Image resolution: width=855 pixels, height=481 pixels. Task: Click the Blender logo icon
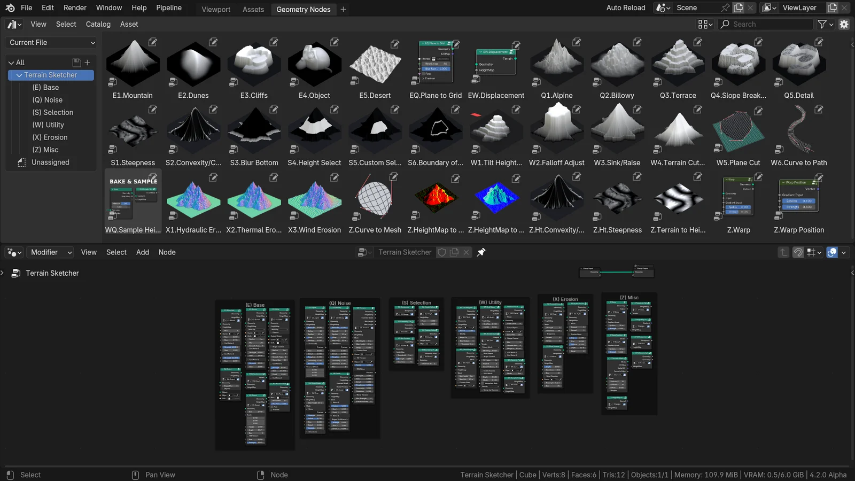point(10,8)
